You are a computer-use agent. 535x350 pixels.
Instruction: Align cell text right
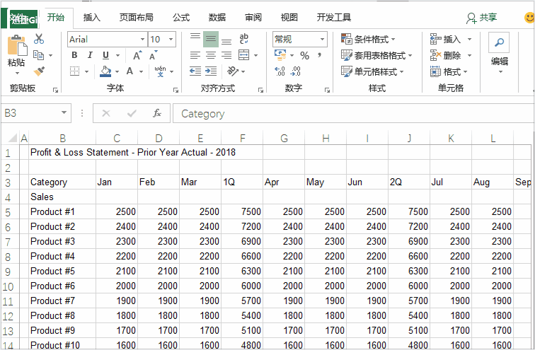(x=226, y=55)
